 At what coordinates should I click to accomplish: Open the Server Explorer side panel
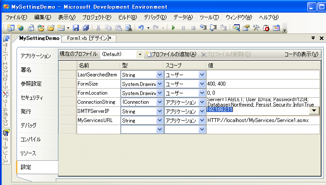click(6, 62)
